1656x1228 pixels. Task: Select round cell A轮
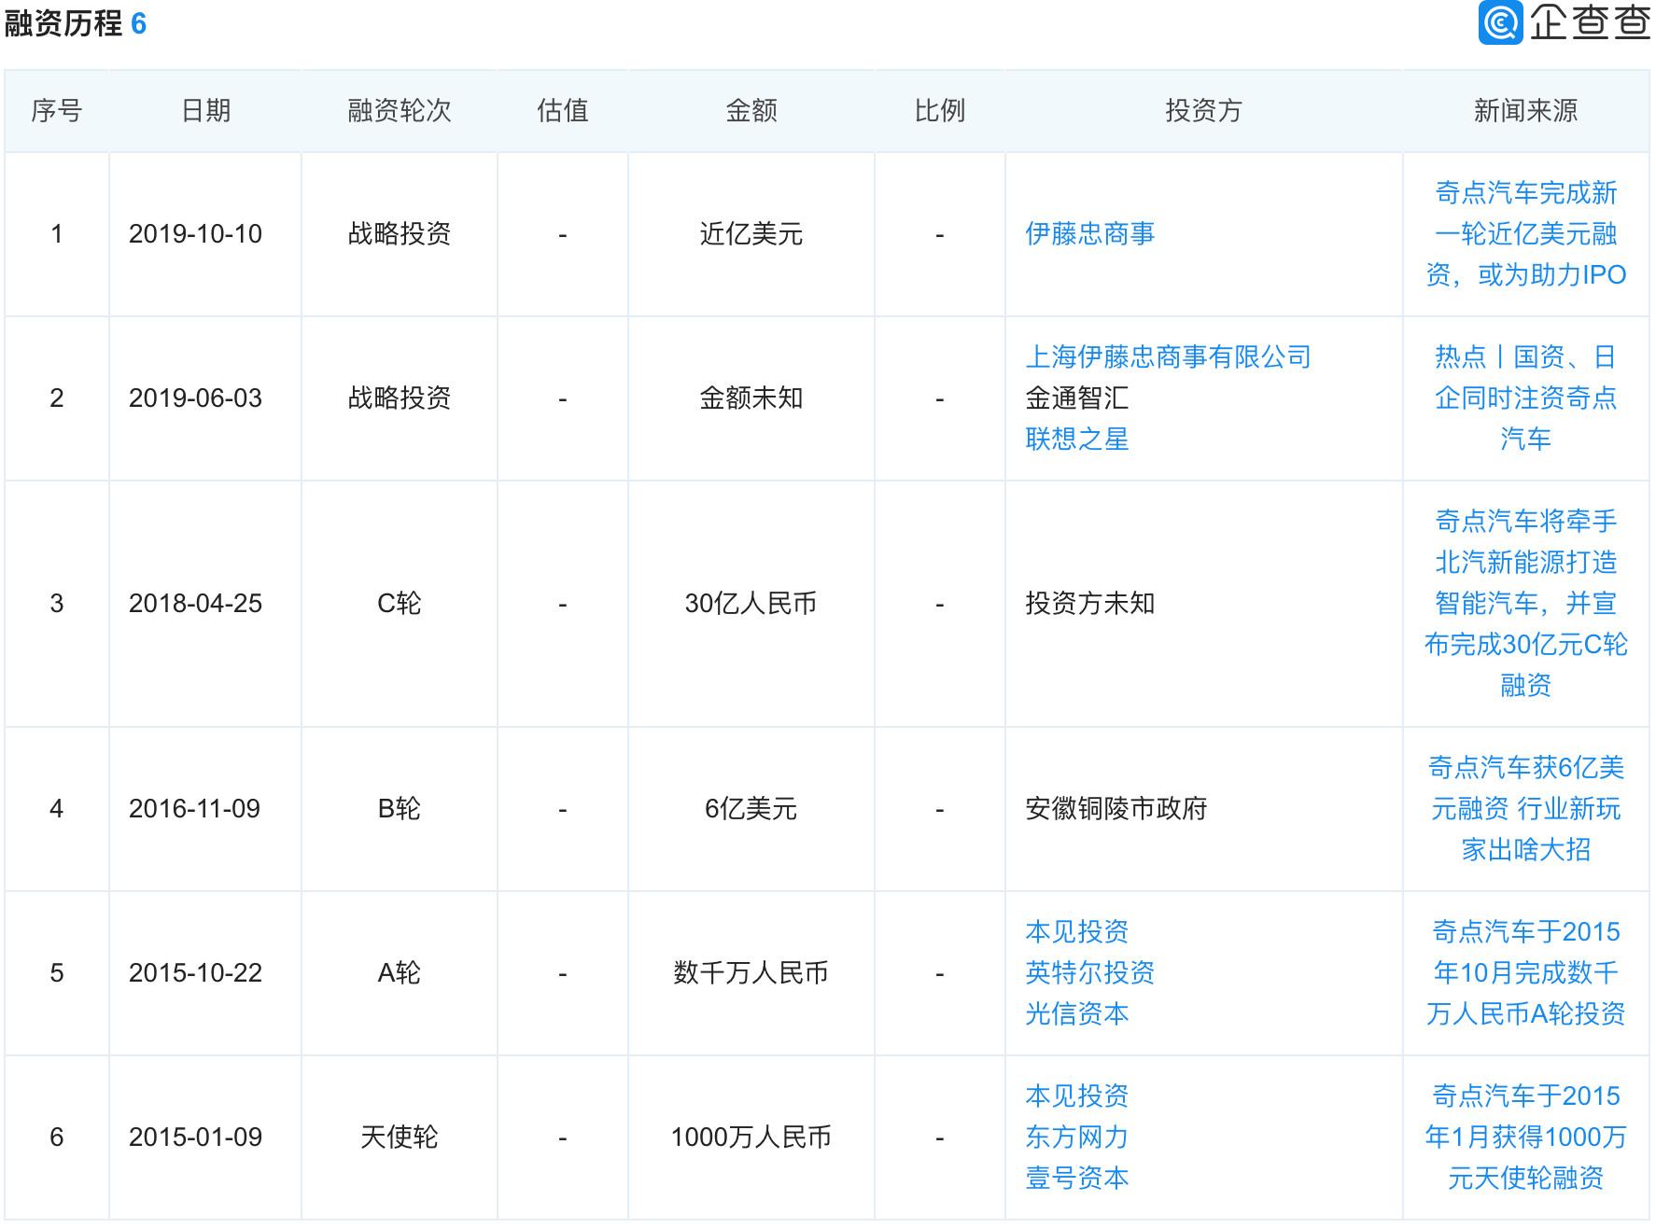coord(399,972)
